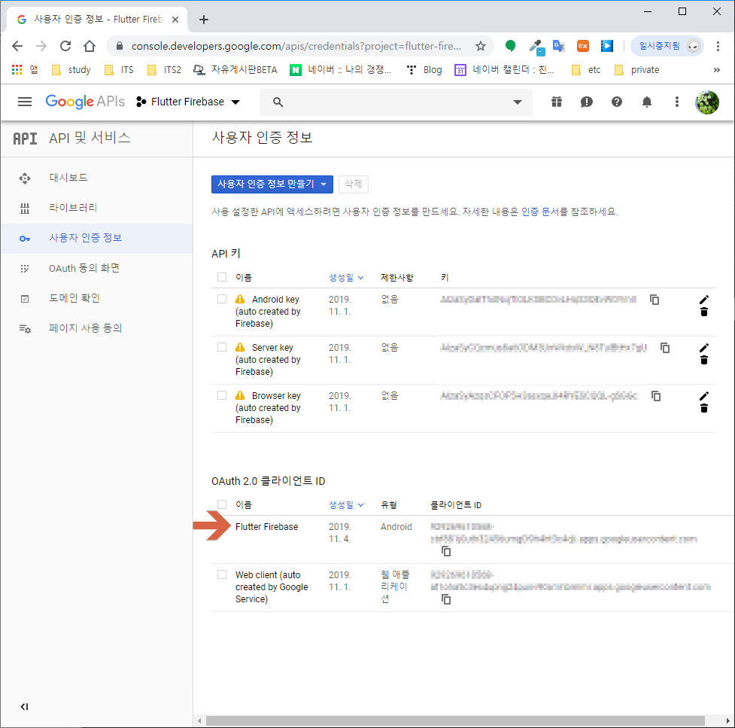The width and height of the screenshot is (735, 728).
Task: Select all OAuth client IDs checkbox
Action: tap(222, 504)
